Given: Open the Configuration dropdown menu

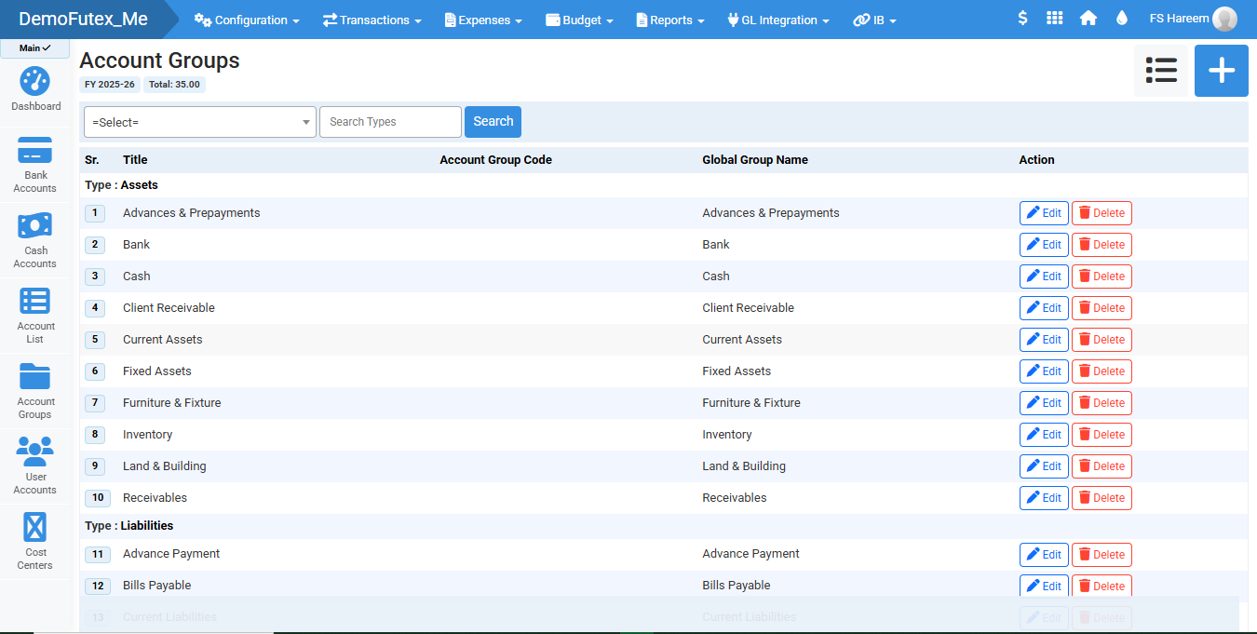Looking at the screenshot, I should pyautogui.click(x=247, y=20).
